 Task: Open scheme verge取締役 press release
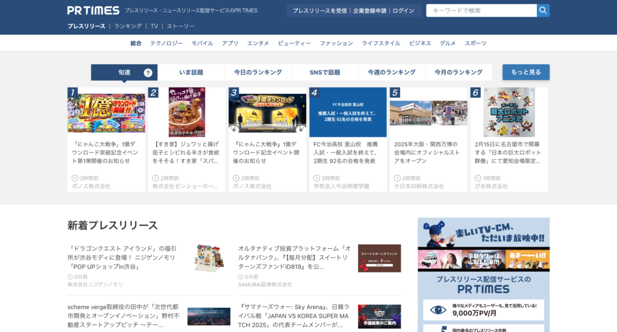[124, 316]
